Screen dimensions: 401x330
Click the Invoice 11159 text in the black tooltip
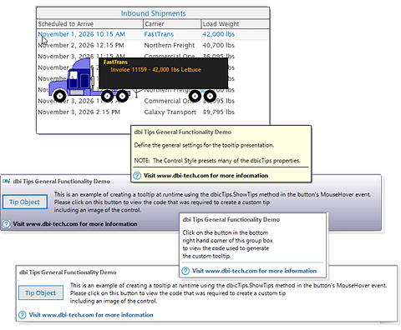pyautogui.click(x=155, y=70)
